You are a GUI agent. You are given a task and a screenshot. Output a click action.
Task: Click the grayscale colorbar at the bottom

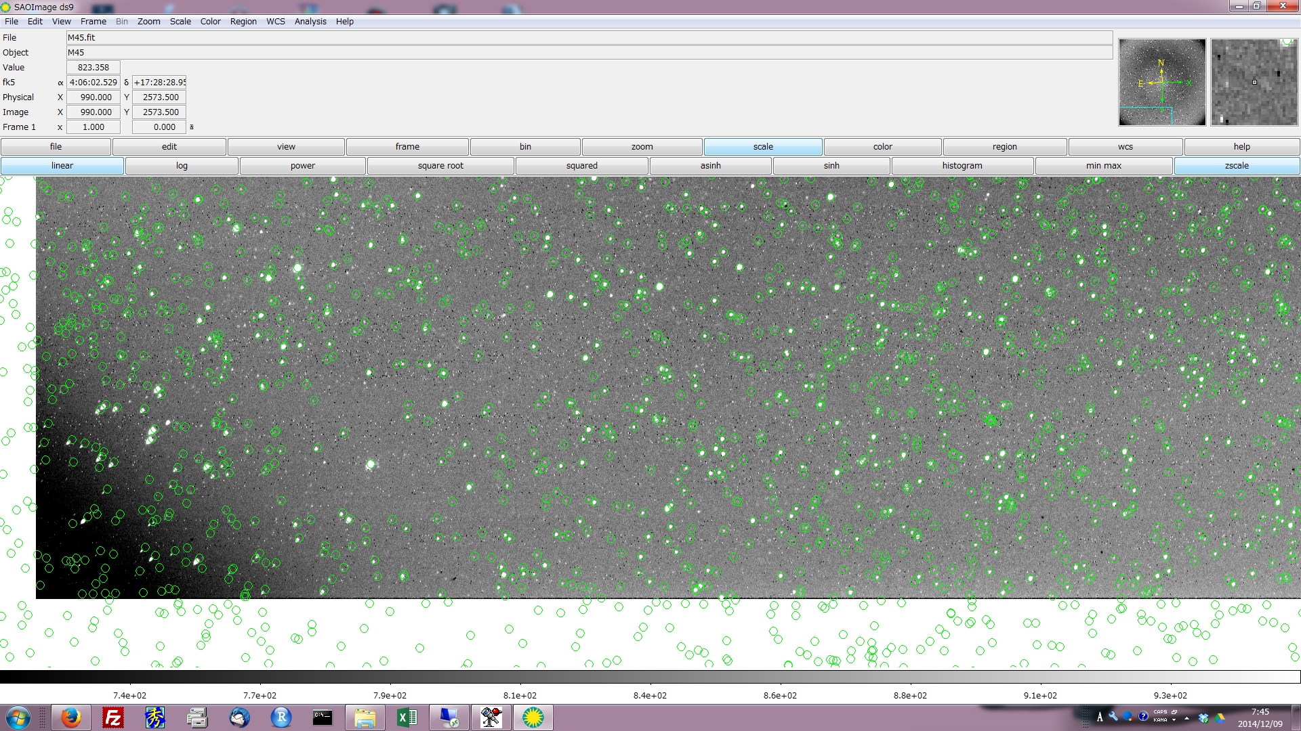click(650, 677)
